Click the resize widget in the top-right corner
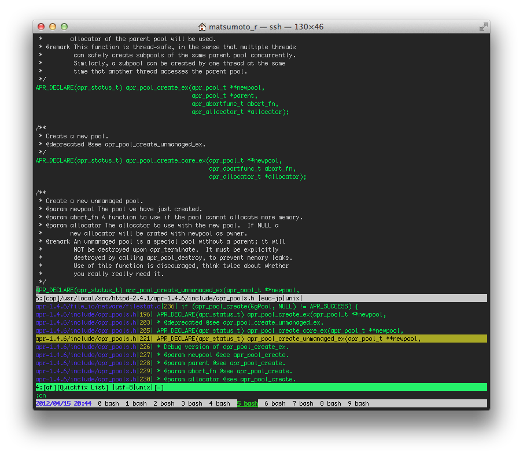523x456 pixels. coord(484,25)
